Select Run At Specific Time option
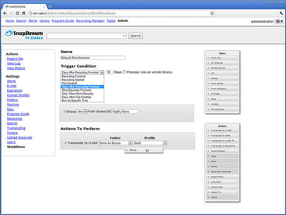 pyautogui.click(x=75, y=100)
